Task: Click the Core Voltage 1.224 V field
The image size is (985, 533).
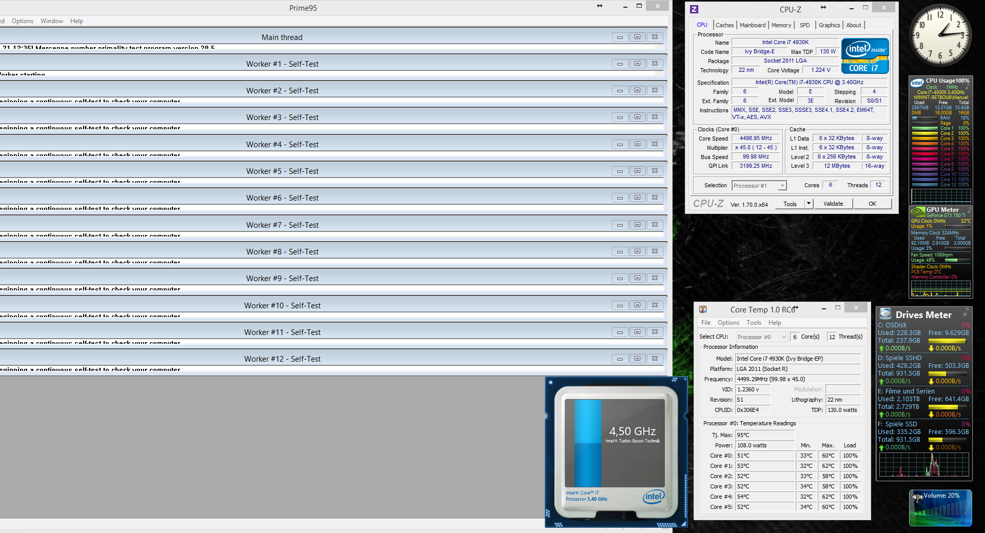Action: pos(820,70)
